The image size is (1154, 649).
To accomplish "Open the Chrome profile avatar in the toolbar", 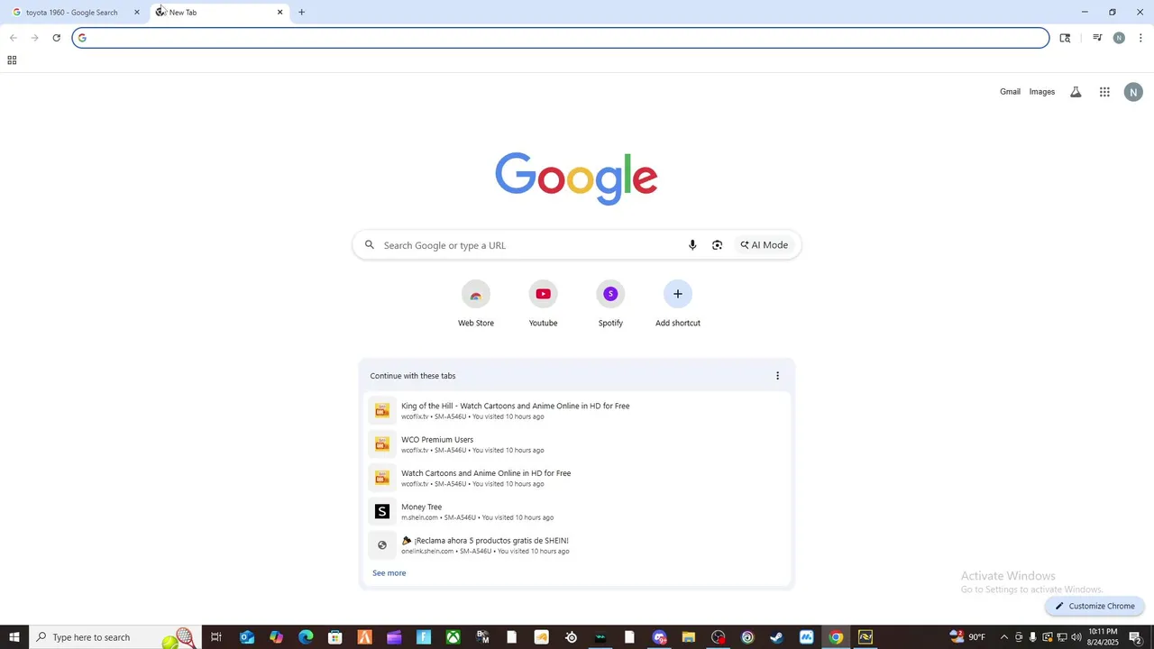I will coord(1119,38).
